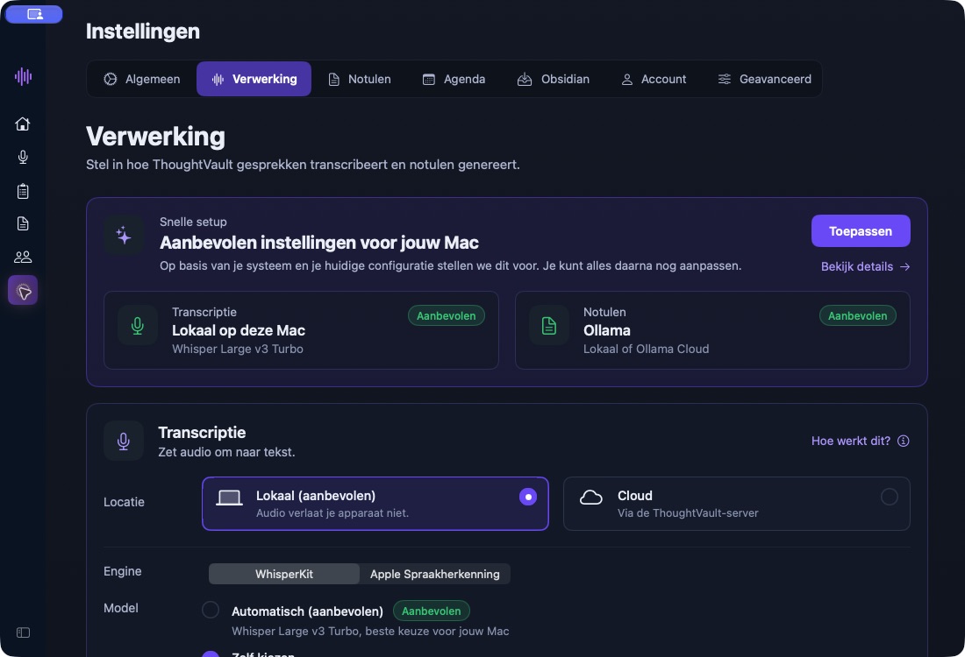Screen dimensions: 965x657
Task: Choose the Apple Spraakherkenning engine segment
Action: click(434, 574)
